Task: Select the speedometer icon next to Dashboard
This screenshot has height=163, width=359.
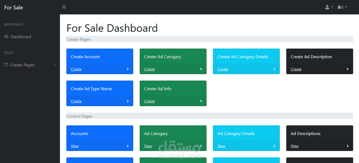Action: (x=6, y=37)
